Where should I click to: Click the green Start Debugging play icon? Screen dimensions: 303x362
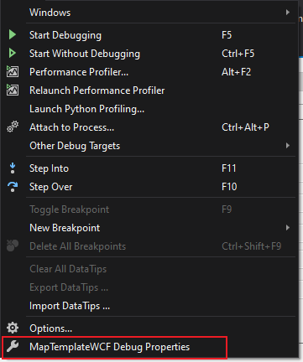tap(13, 35)
